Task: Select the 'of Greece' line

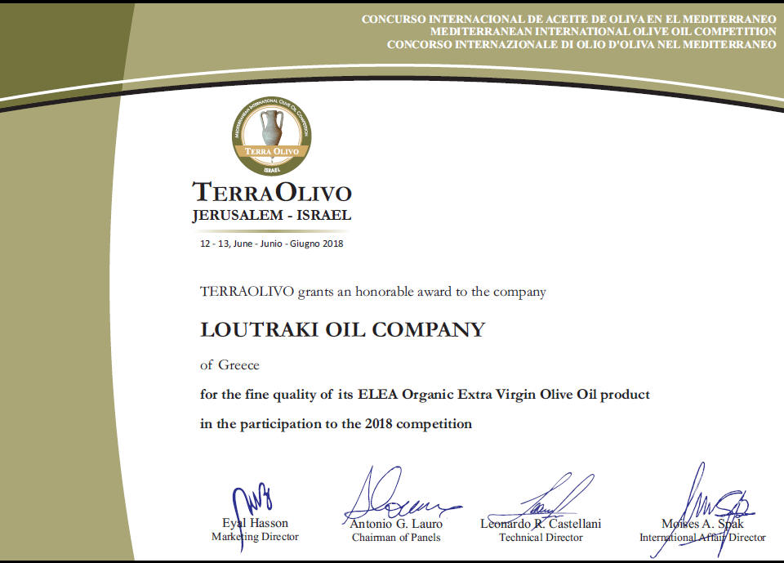Action: pos(229,365)
